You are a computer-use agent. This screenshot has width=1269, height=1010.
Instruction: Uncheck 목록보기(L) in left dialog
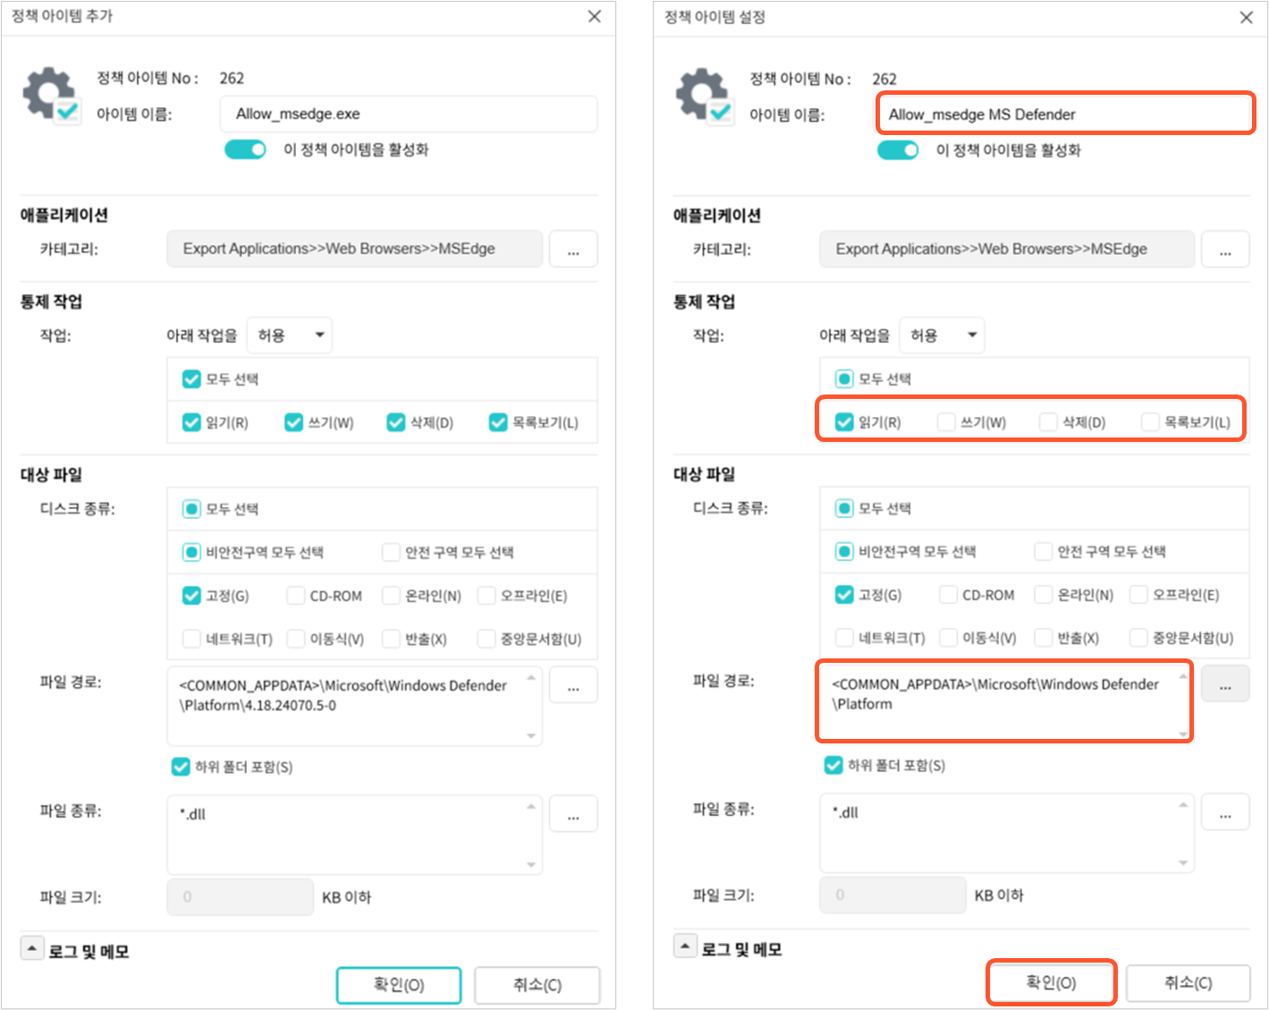(498, 422)
